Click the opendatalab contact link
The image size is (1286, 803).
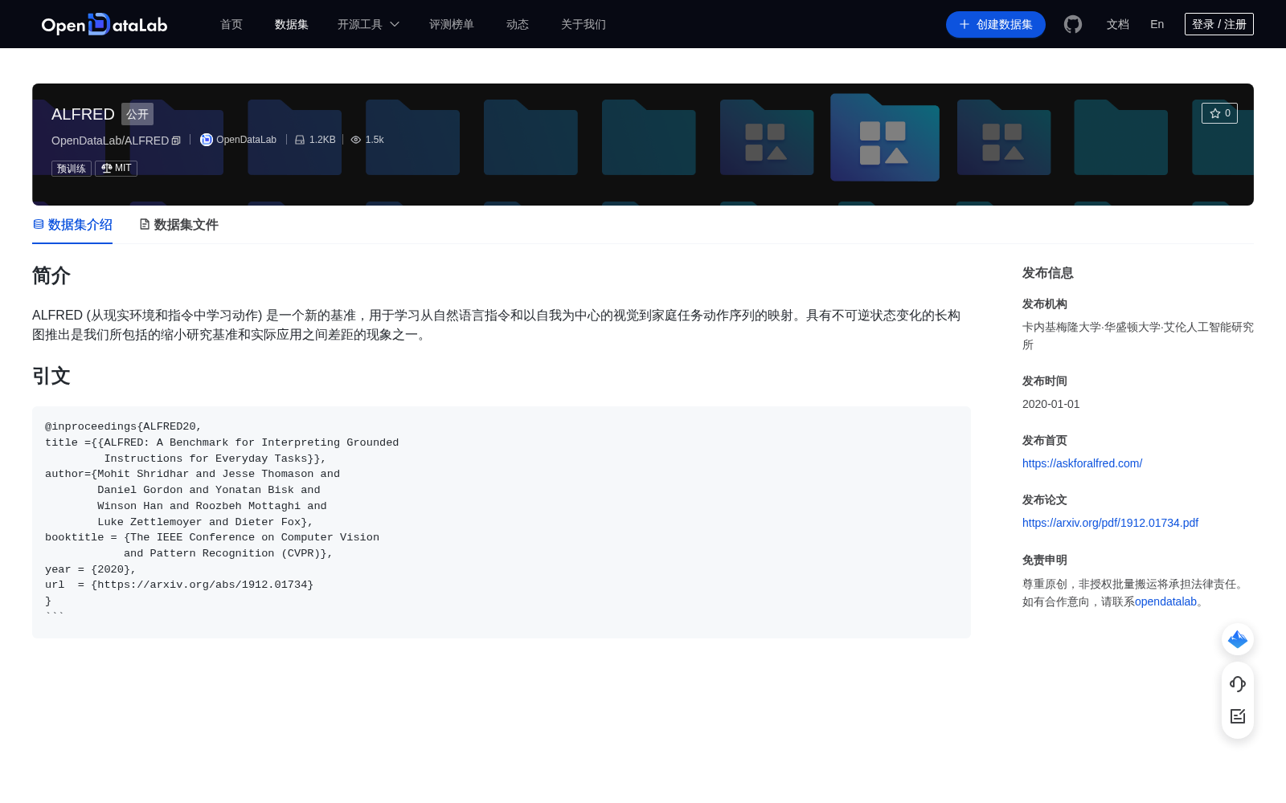(x=1165, y=601)
